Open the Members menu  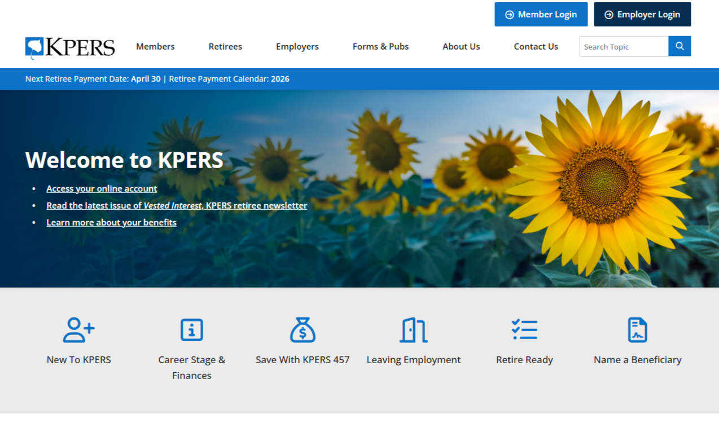click(x=155, y=47)
